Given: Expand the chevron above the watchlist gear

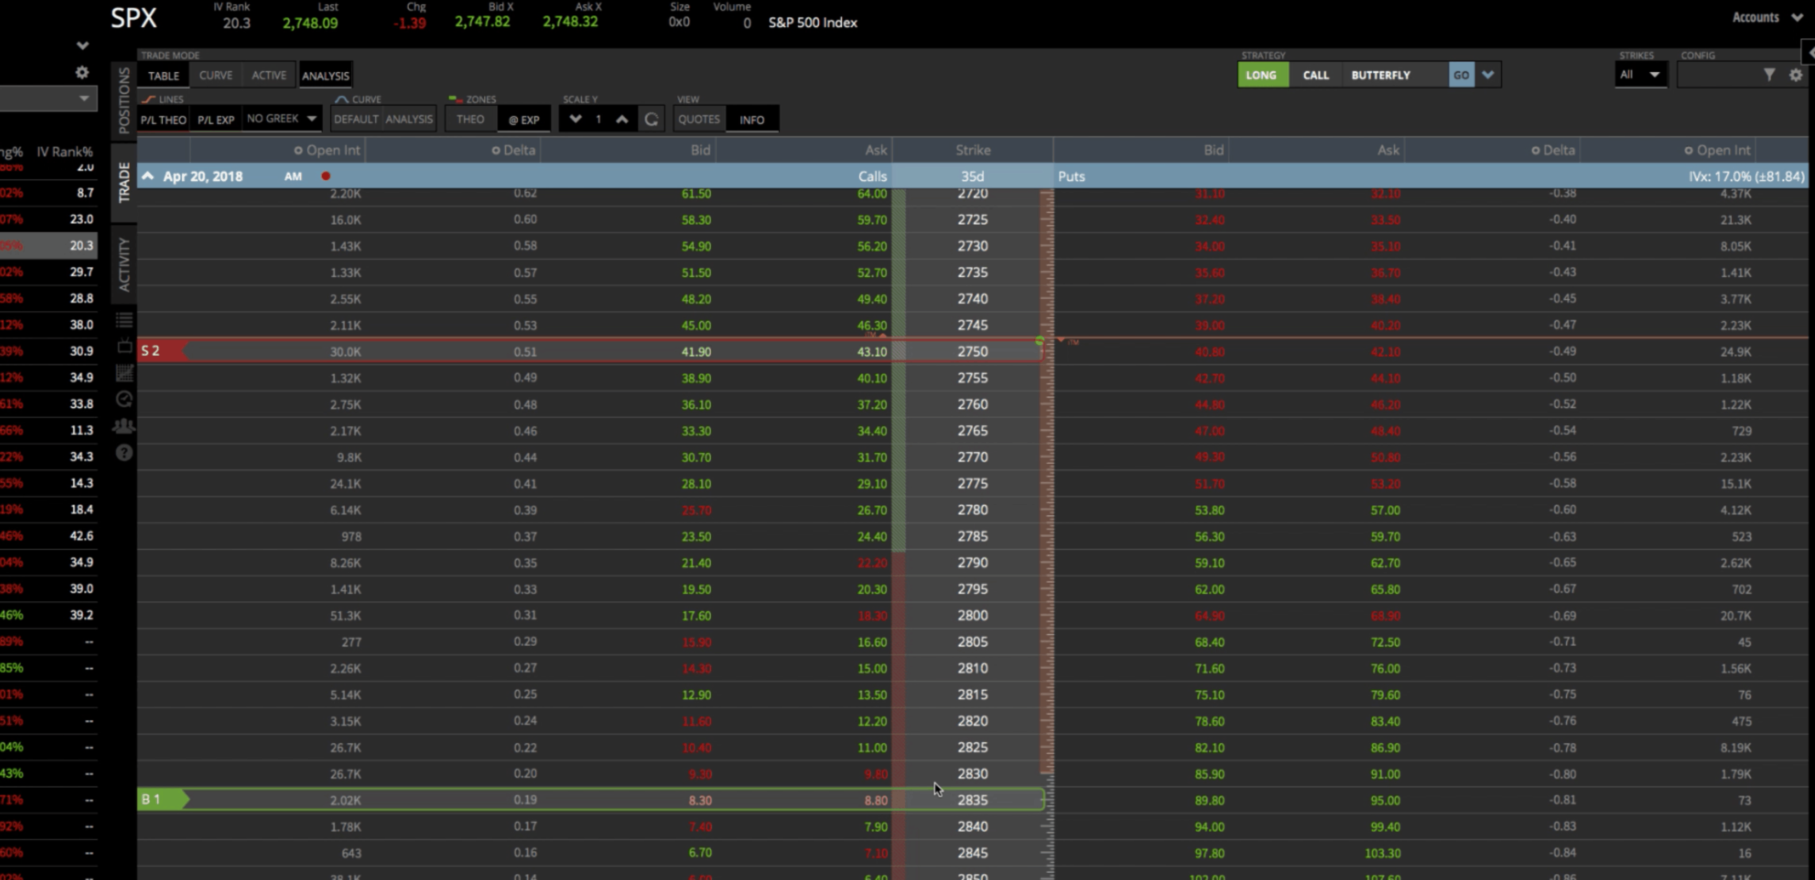Looking at the screenshot, I should click(x=83, y=46).
